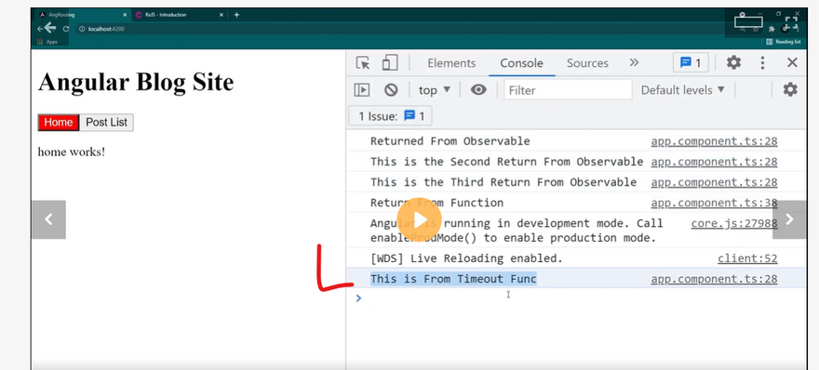This screenshot has height=370, width=819.
Task: Open the Default levels dropdown
Action: coord(683,90)
